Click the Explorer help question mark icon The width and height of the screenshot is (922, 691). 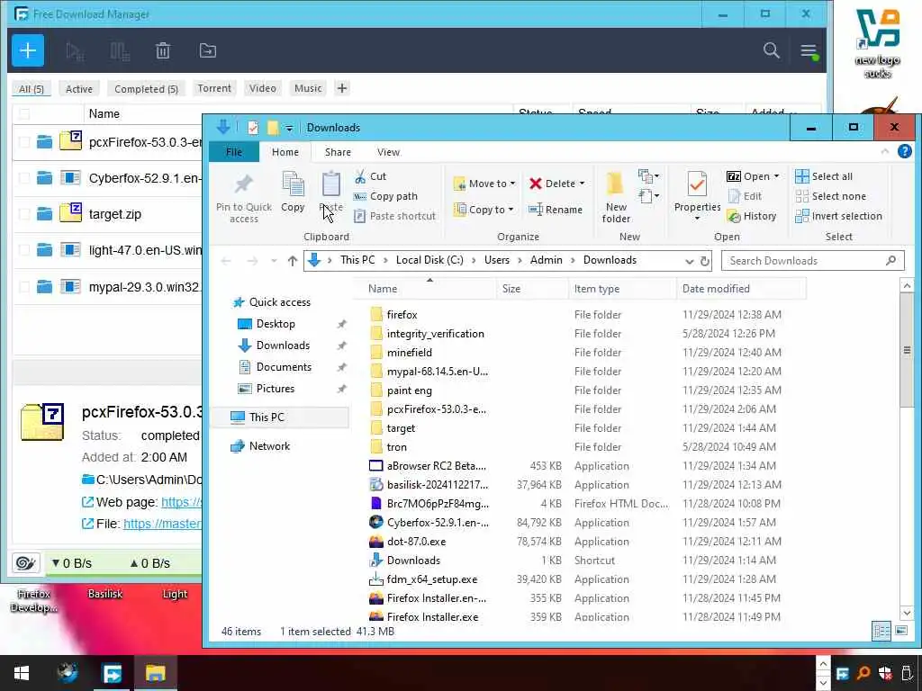(x=904, y=151)
